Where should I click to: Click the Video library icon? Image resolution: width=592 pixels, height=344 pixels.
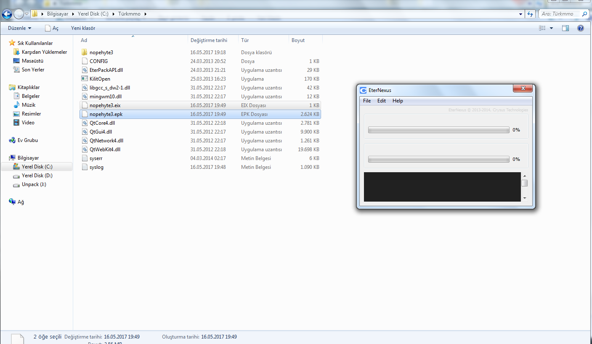(x=16, y=123)
